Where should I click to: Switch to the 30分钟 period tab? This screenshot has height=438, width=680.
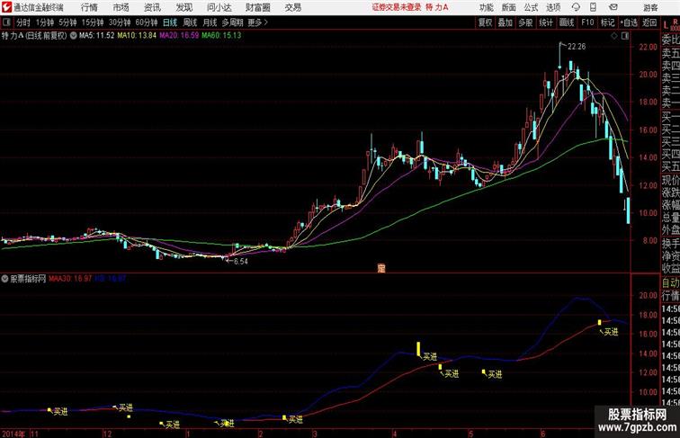click(x=120, y=22)
